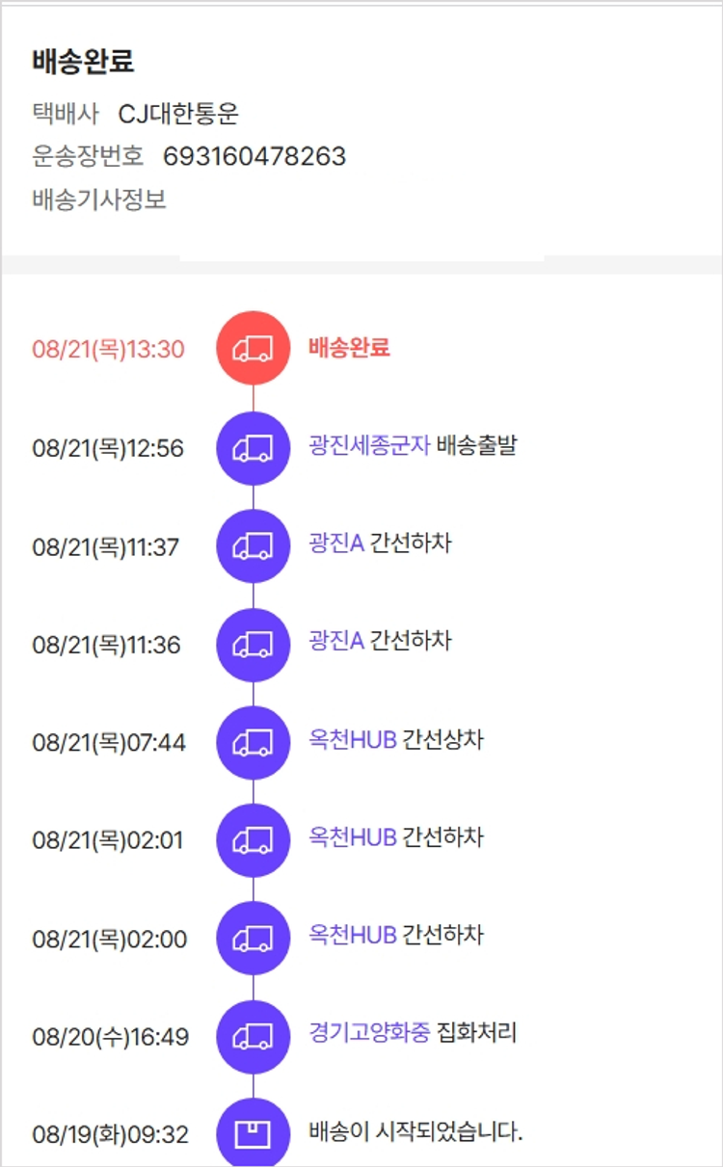
Task: Open 광진A link at 11:36
Action: click(x=336, y=642)
